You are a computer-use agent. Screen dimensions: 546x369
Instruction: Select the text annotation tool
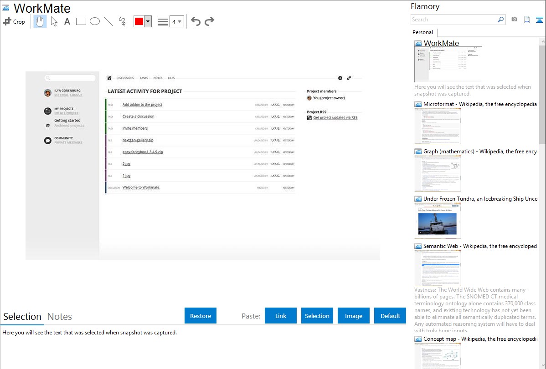(x=67, y=21)
